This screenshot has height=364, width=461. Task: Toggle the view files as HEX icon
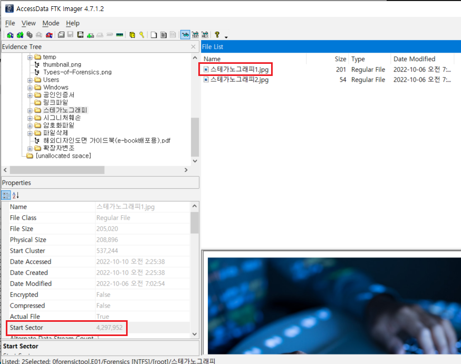click(x=205, y=35)
